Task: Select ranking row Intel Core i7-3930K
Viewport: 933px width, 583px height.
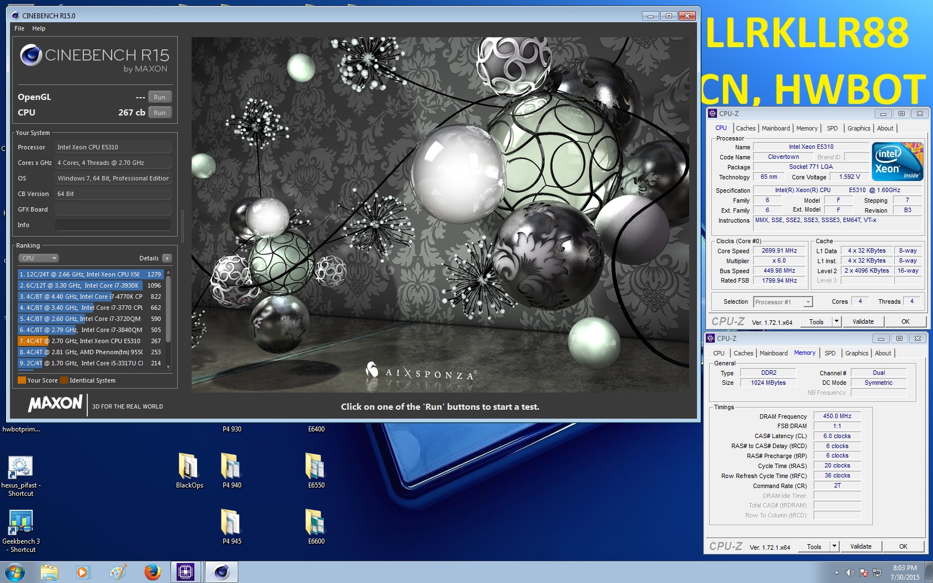Action: (x=90, y=285)
